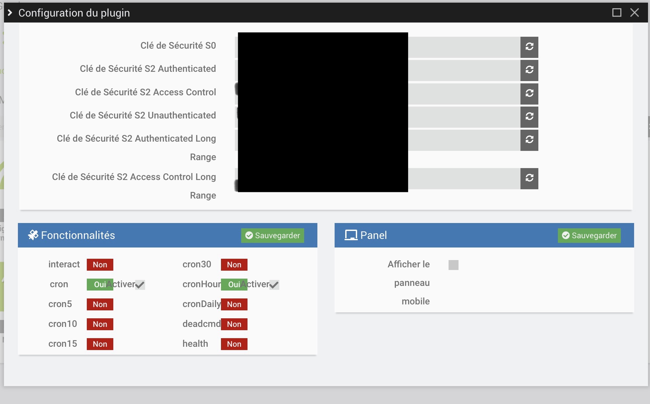This screenshot has width=650, height=404.
Task: Uncheck the cron Activer checkbox
Action: (140, 285)
